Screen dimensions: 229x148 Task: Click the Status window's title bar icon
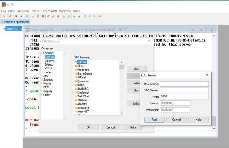[27, 30]
